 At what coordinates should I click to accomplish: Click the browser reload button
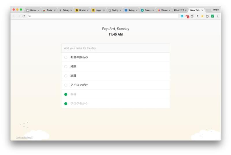click(24, 16)
